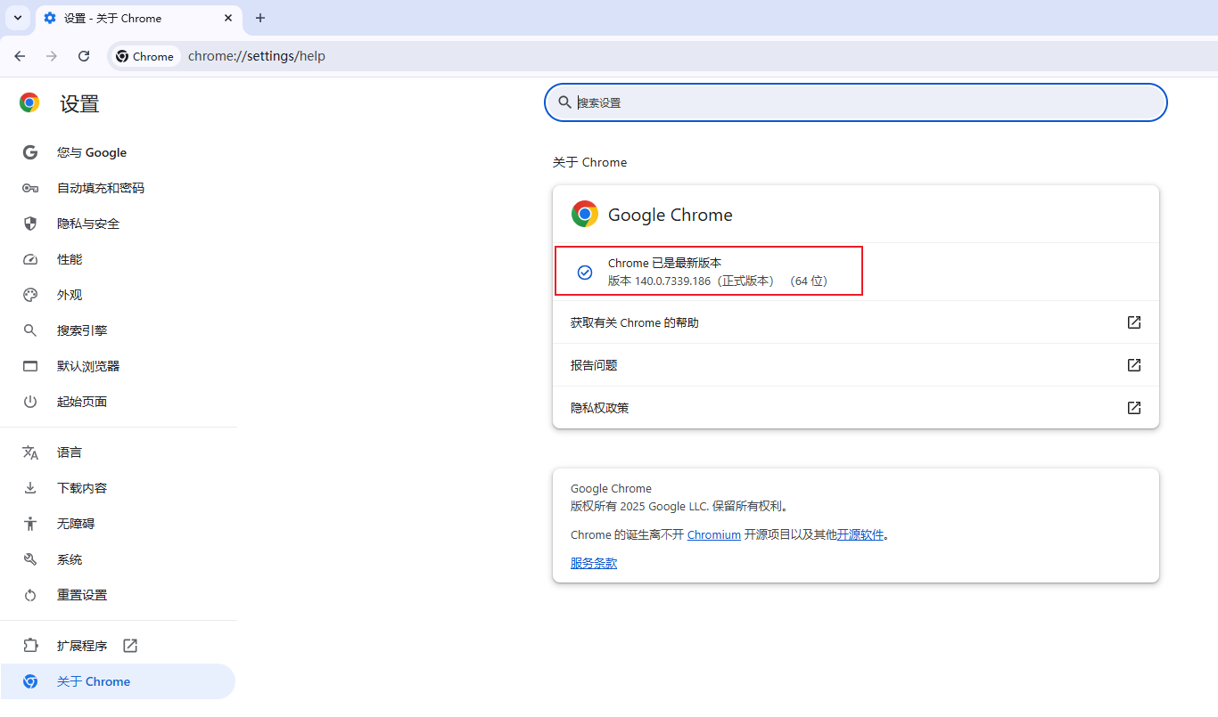The width and height of the screenshot is (1218, 717).
Task: Select 关于 Chrome in the sidebar
Action: [x=93, y=680]
